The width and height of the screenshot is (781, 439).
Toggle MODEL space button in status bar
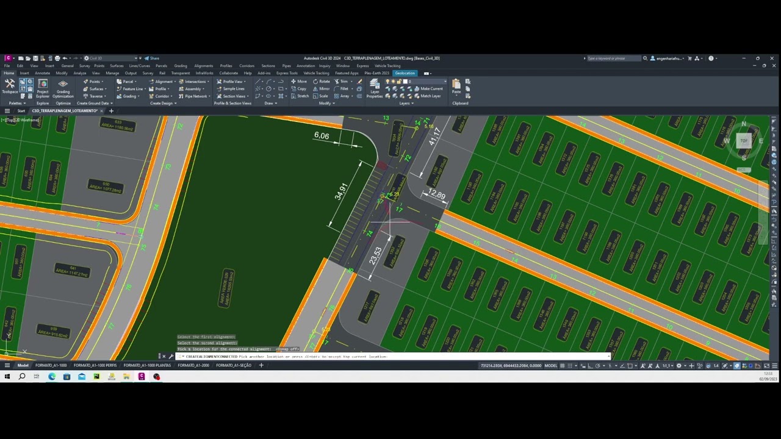point(551,366)
